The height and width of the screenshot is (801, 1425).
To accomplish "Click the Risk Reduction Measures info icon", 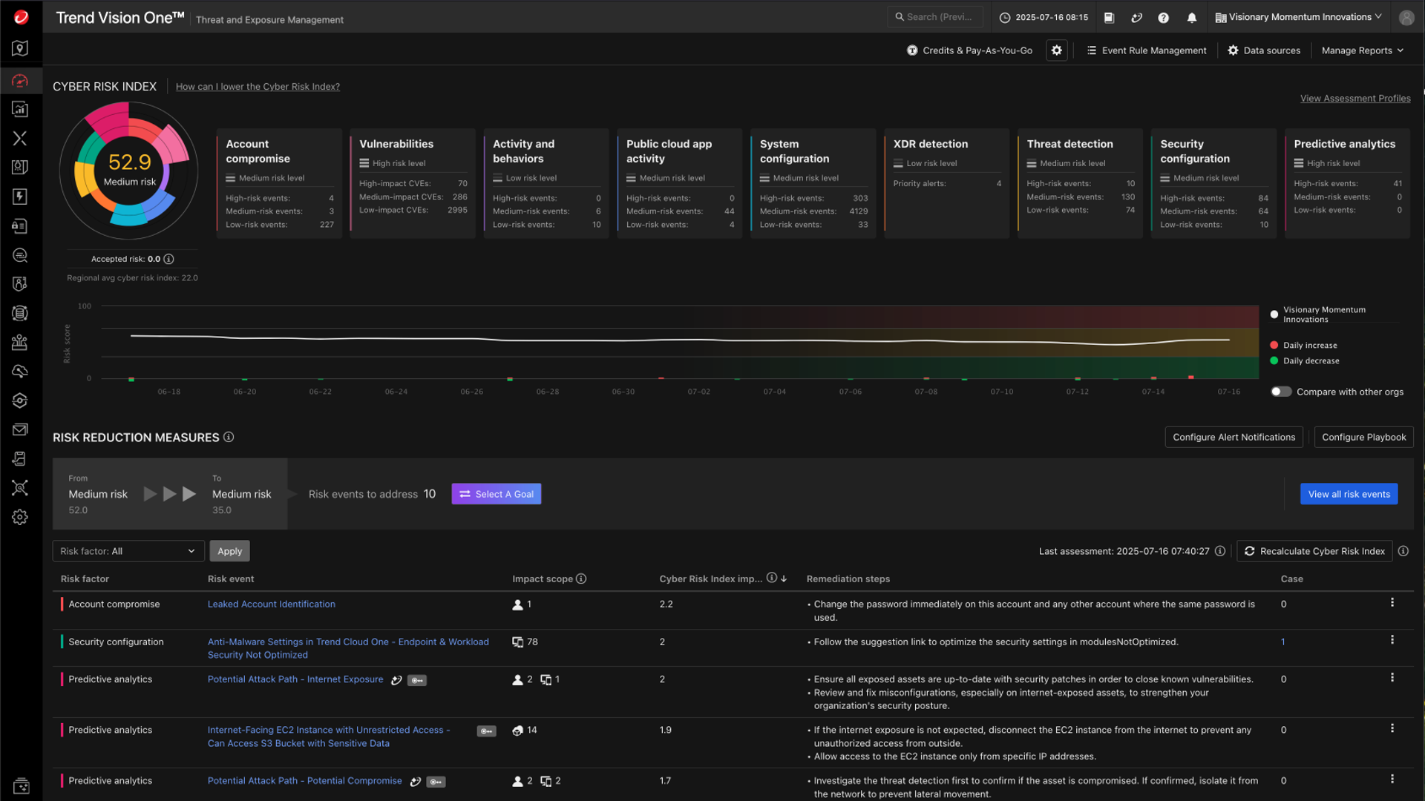I will pyautogui.click(x=229, y=437).
